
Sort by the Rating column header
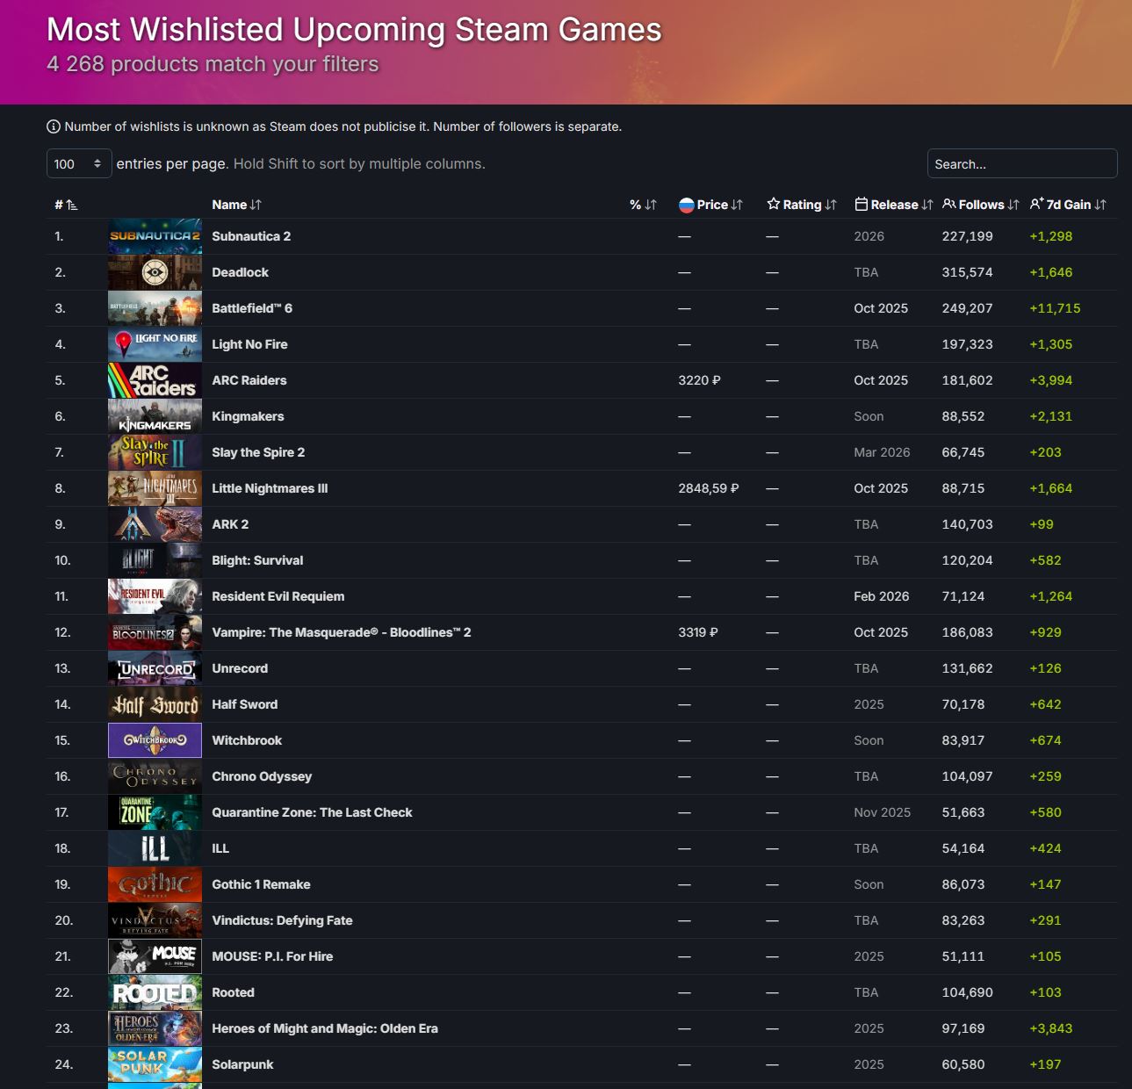[801, 205]
